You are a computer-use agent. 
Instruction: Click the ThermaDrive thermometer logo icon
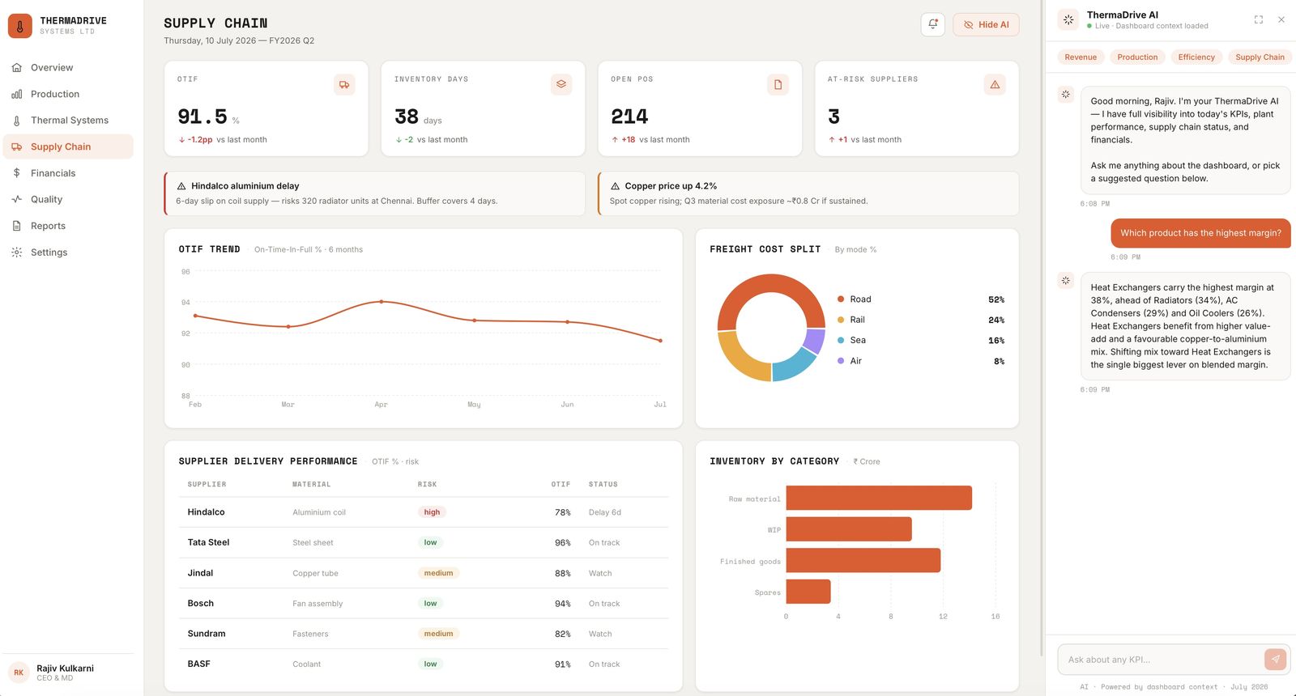tap(20, 26)
